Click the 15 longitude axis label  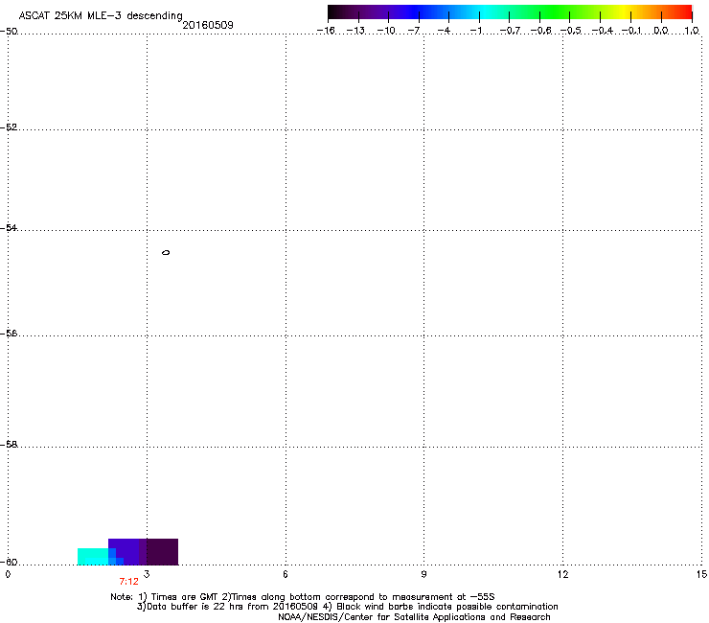[x=701, y=574]
